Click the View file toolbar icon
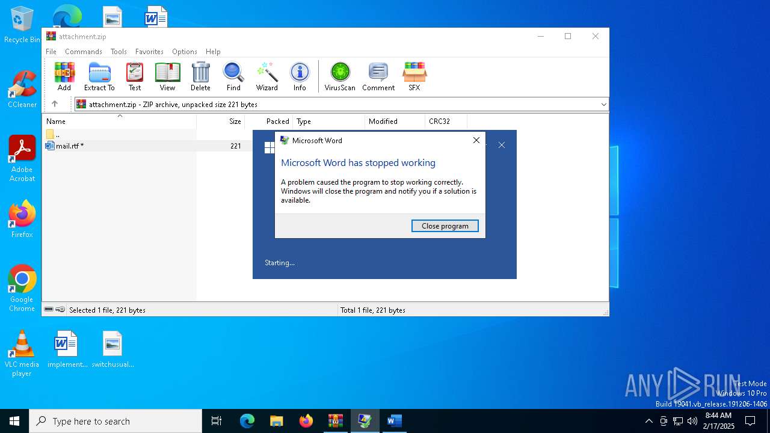 click(x=167, y=76)
